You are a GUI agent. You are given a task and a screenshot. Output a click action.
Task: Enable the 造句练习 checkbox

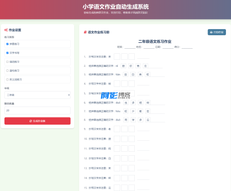(x=8, y=70)
